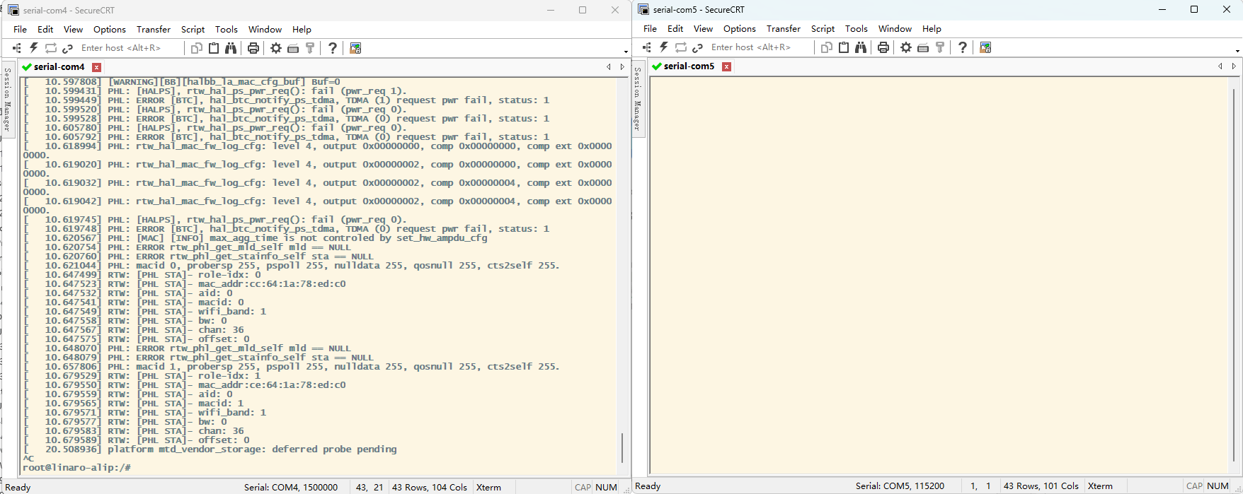
Task: Click Disconnect chain icon in serial-com4 toolbar
Action: (x=68, y=48)
